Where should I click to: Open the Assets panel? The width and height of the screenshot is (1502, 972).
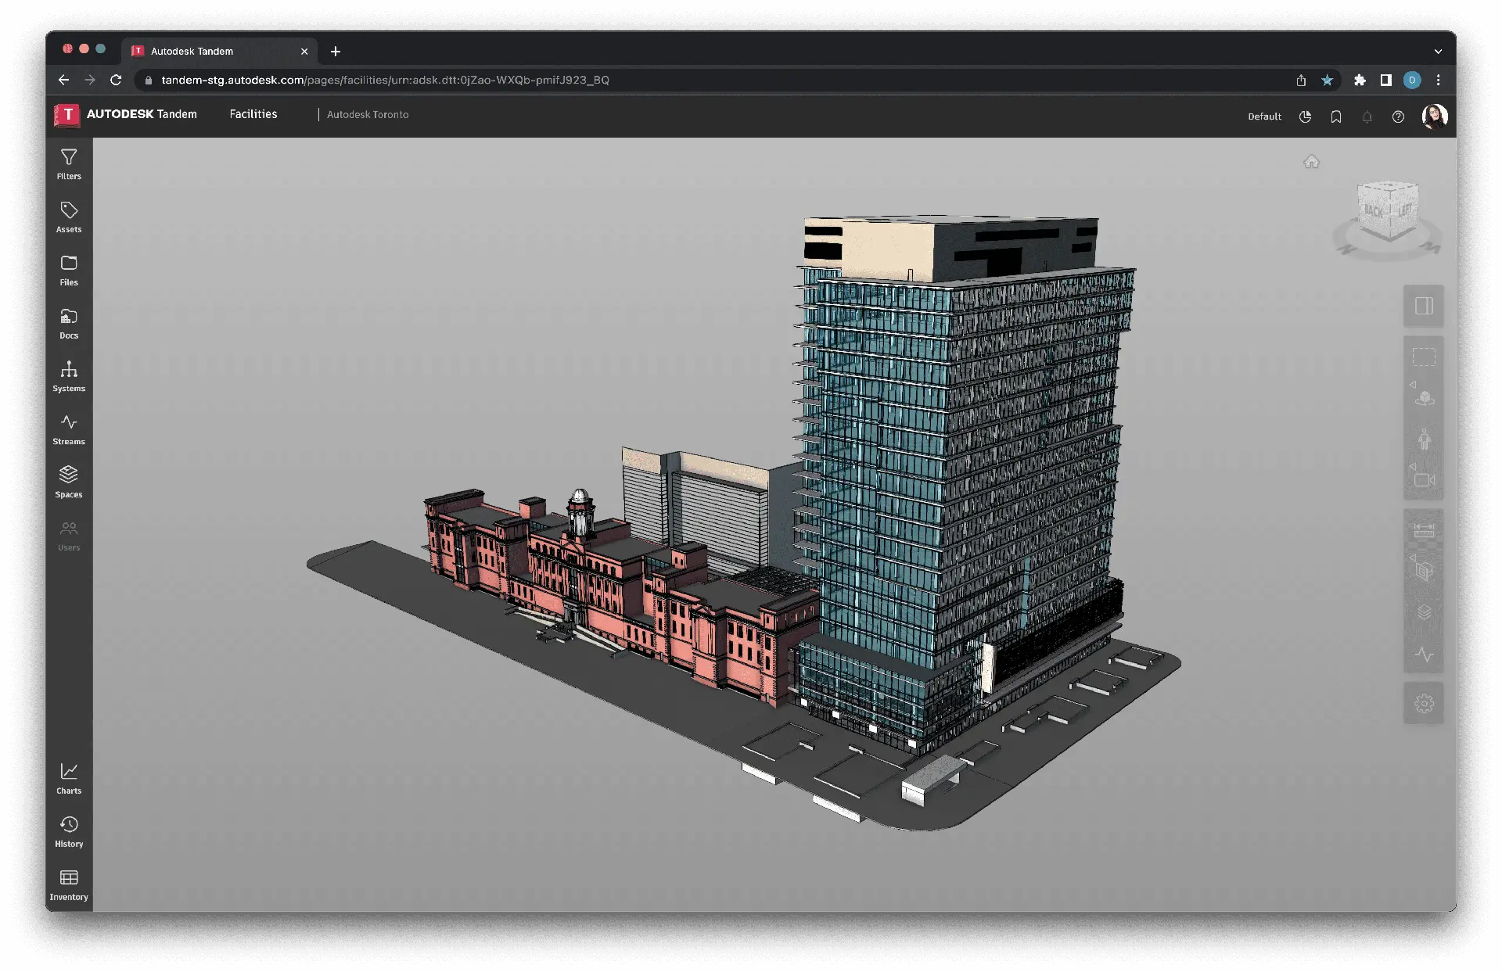(x=69, y=217)
